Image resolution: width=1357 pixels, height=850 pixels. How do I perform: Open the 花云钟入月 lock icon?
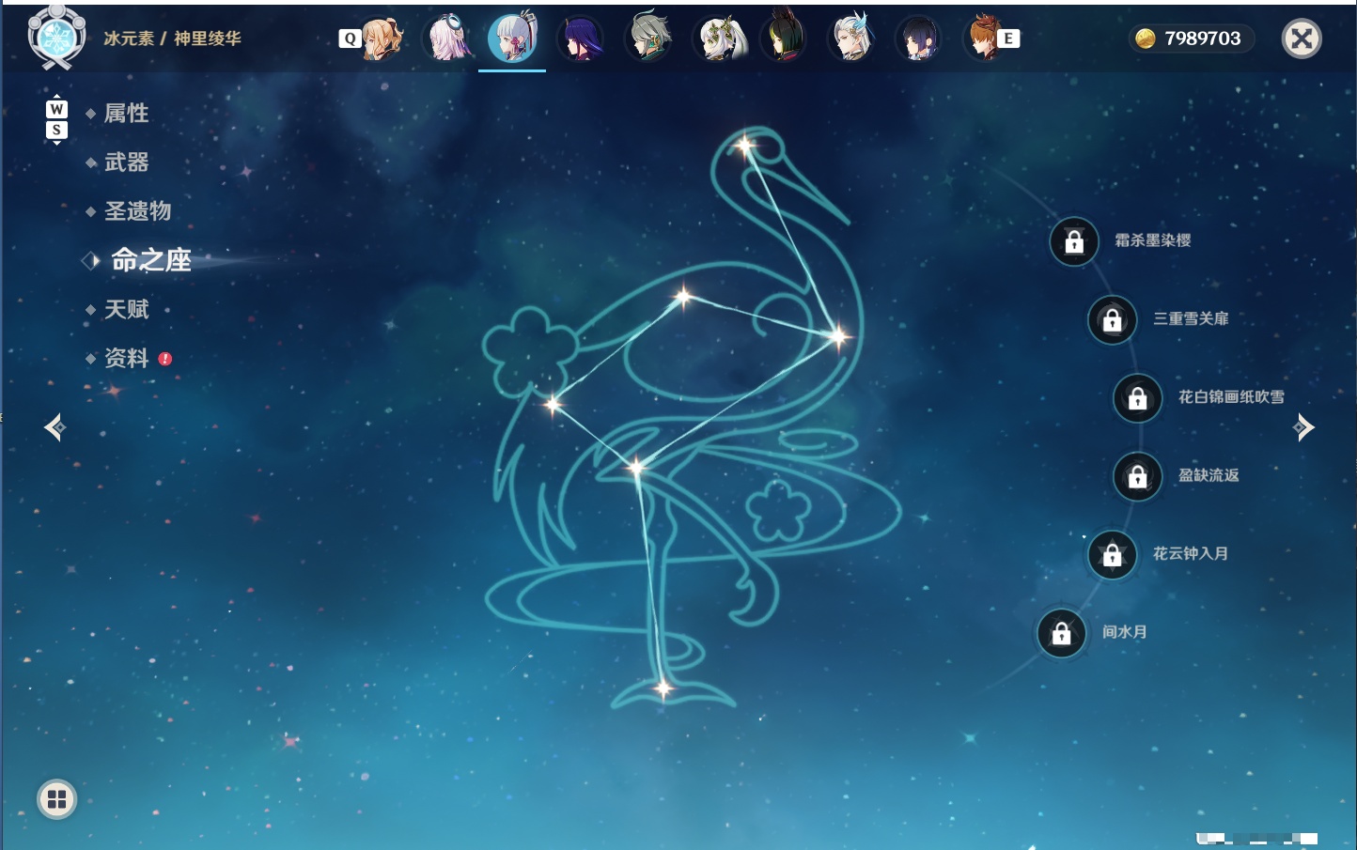point(1113,555)
